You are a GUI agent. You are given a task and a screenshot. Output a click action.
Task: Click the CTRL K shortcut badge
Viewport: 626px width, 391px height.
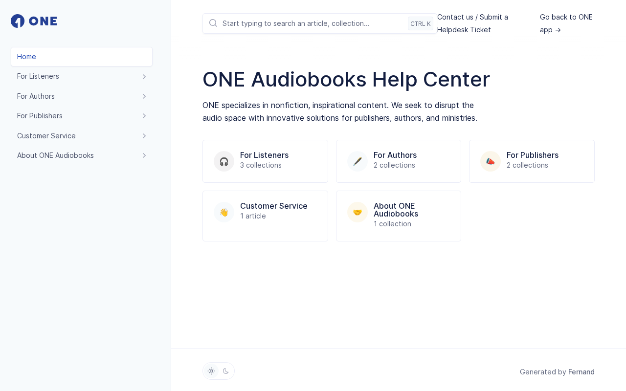tap(421, 23)
